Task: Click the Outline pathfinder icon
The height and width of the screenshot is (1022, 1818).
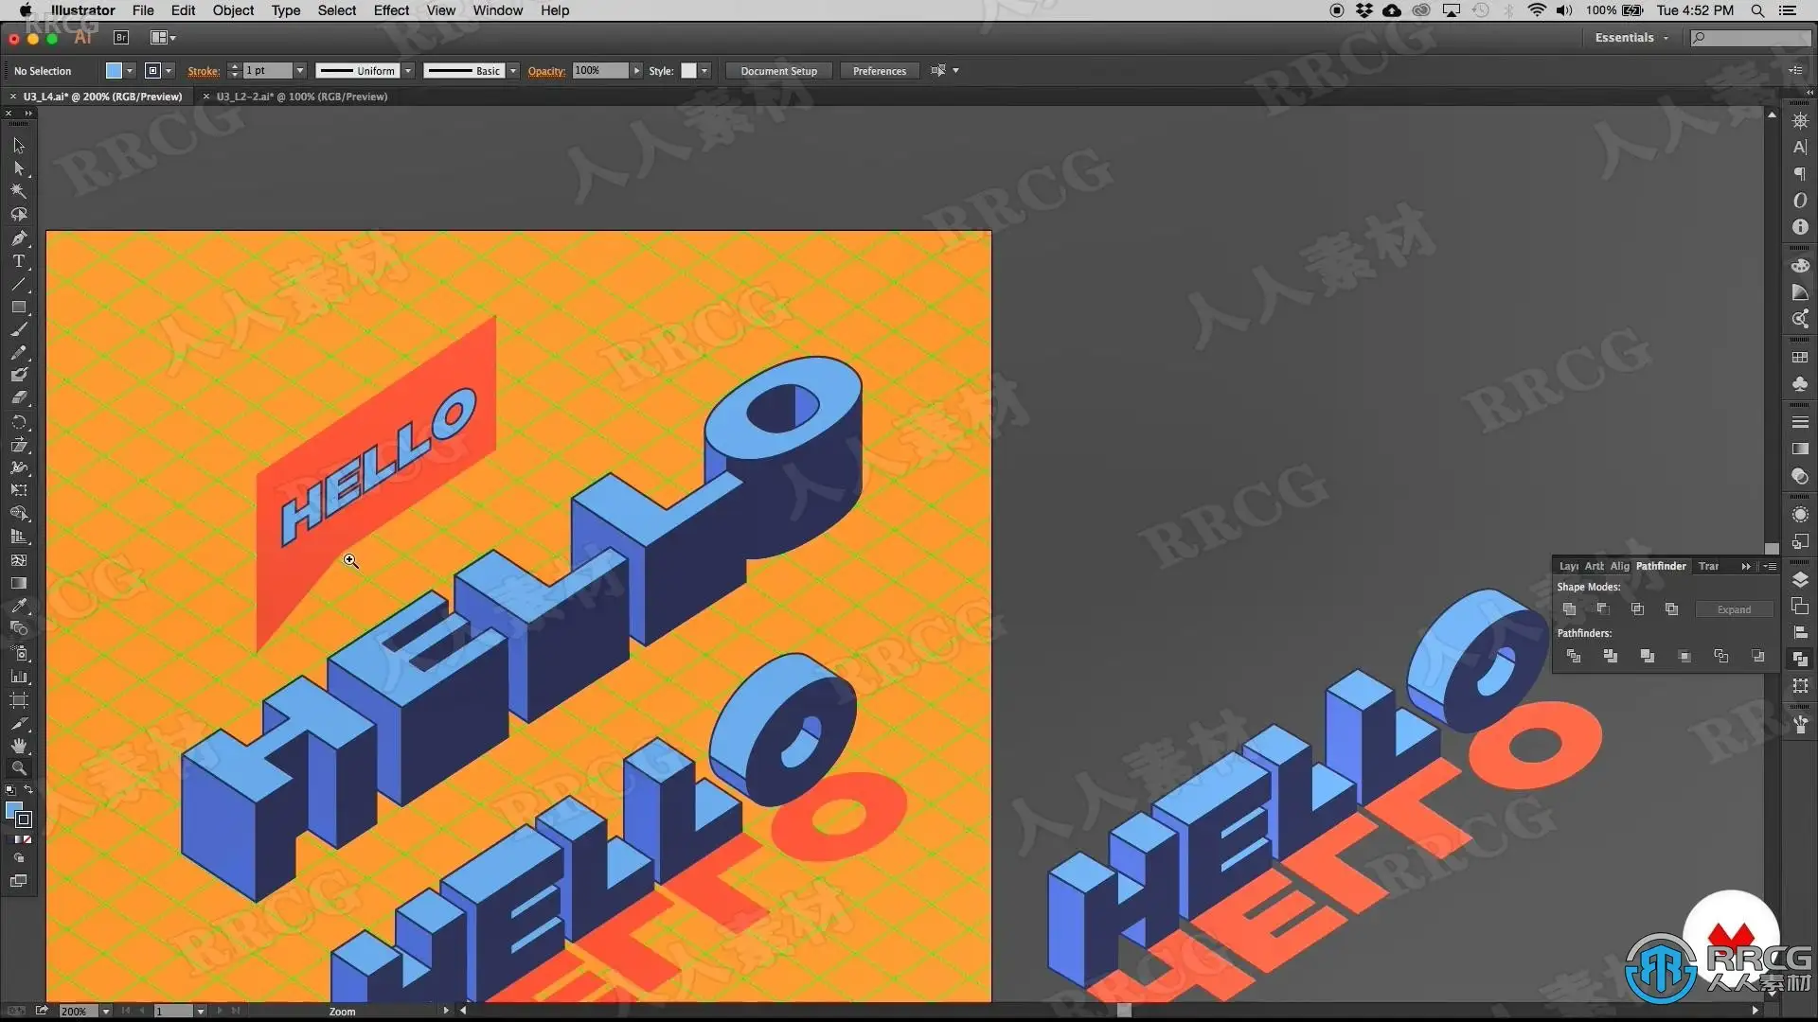Action: tap(1721, 656)
